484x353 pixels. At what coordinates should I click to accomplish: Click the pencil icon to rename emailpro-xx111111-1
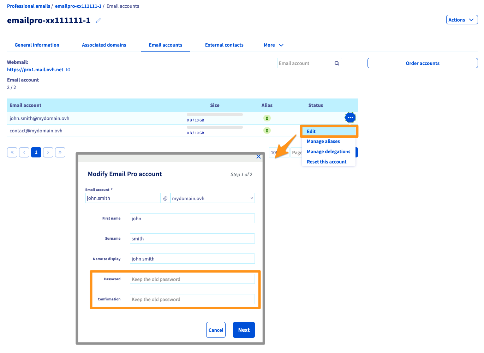[x=98, y=20]
